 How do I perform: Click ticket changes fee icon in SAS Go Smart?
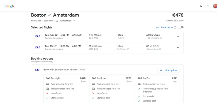(x=93, y=89)
